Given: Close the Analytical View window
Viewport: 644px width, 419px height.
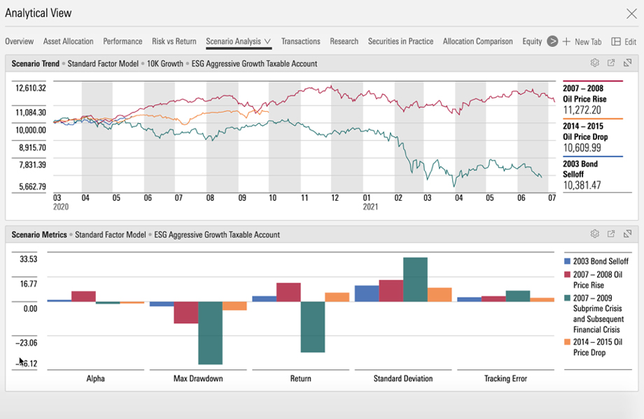Looking at the screenshot, I should point(630,13).
